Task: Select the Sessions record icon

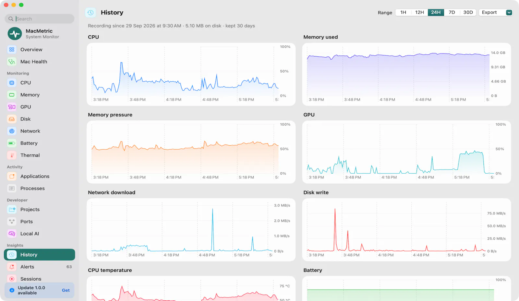Action: tap(12, 279)
